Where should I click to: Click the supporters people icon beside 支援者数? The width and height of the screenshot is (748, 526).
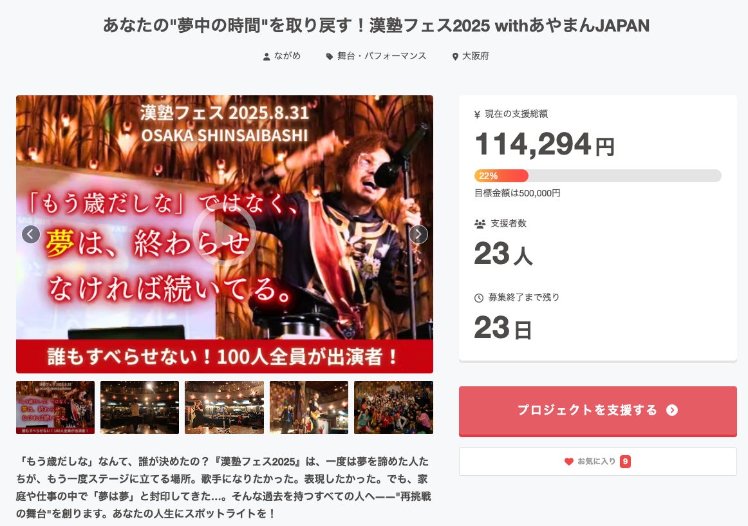pos(480,223)
